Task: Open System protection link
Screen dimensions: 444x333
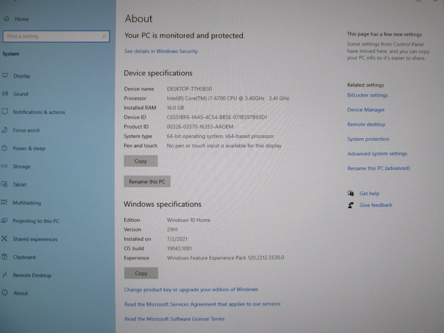Action: click(x=369, y=139)
